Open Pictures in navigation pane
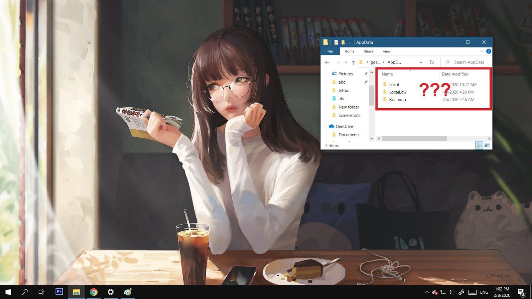Screen dimensions: 532x299 click(345, 74)
